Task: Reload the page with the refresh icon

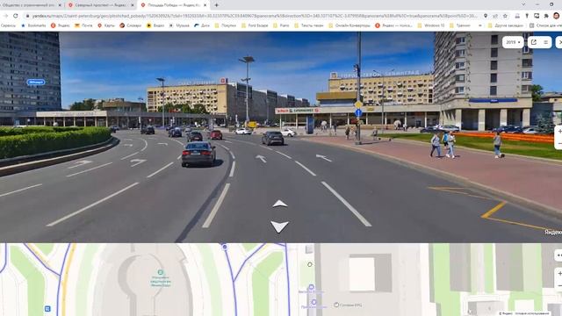Action: tap(16, 16)
